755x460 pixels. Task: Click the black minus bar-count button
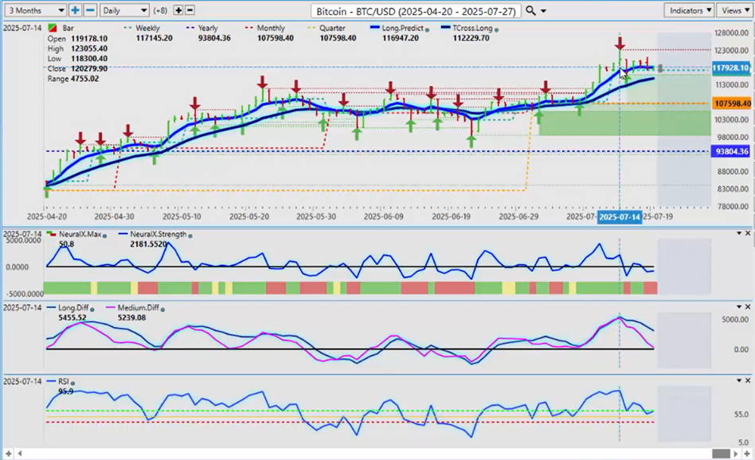coord(191,10)
